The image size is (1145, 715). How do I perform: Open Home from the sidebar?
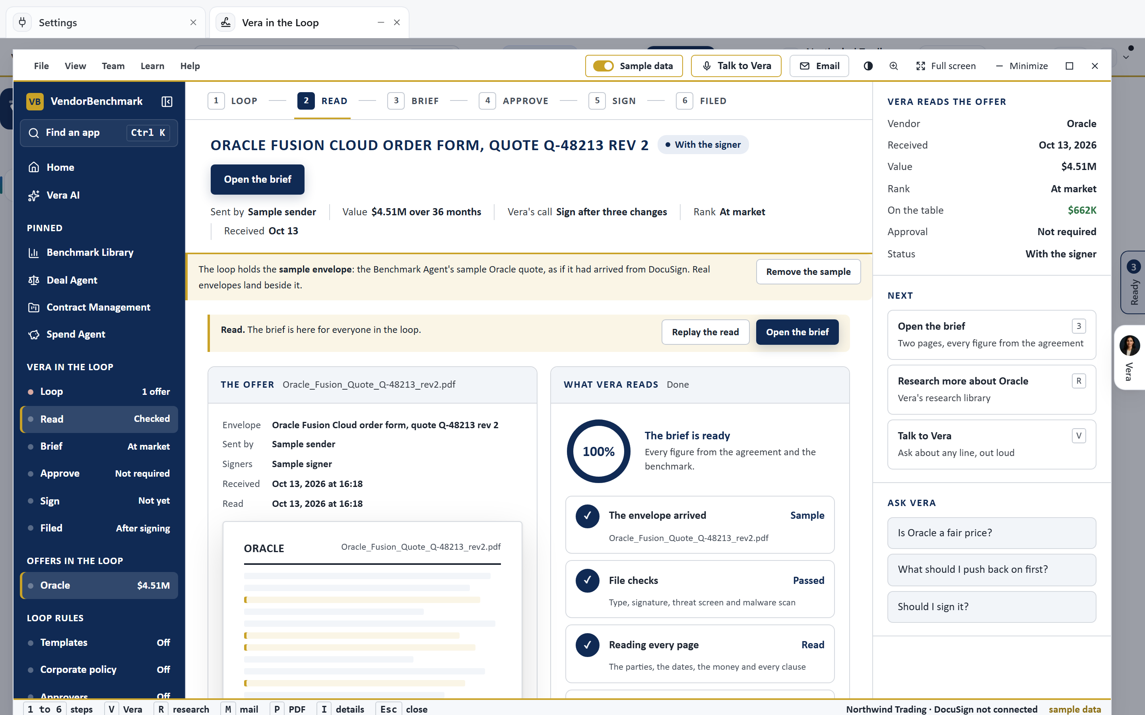coord(99,167)
